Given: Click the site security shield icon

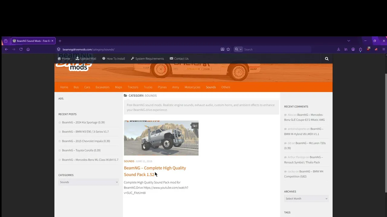Looking at the screenshot, I should 59,49.
